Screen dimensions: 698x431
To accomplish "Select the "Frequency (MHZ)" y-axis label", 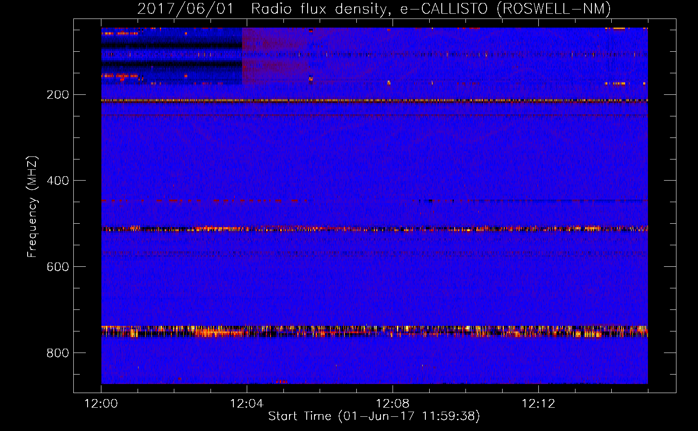I will pos(32,207).
